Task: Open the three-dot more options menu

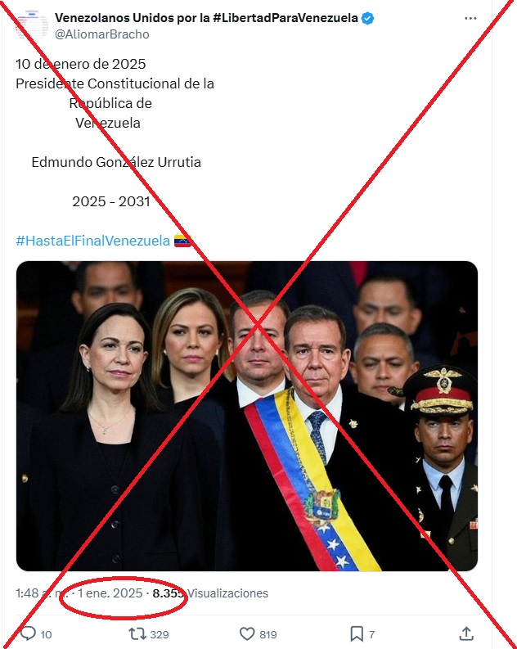Action: [470, 18]
